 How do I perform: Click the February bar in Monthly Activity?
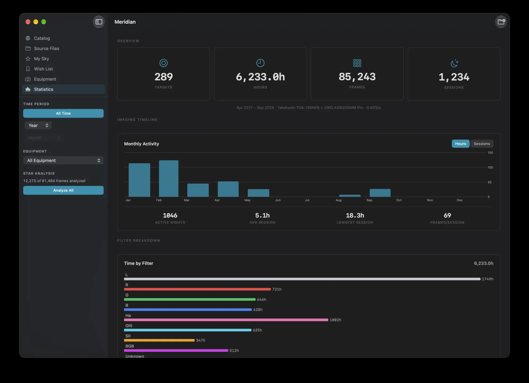169,178
